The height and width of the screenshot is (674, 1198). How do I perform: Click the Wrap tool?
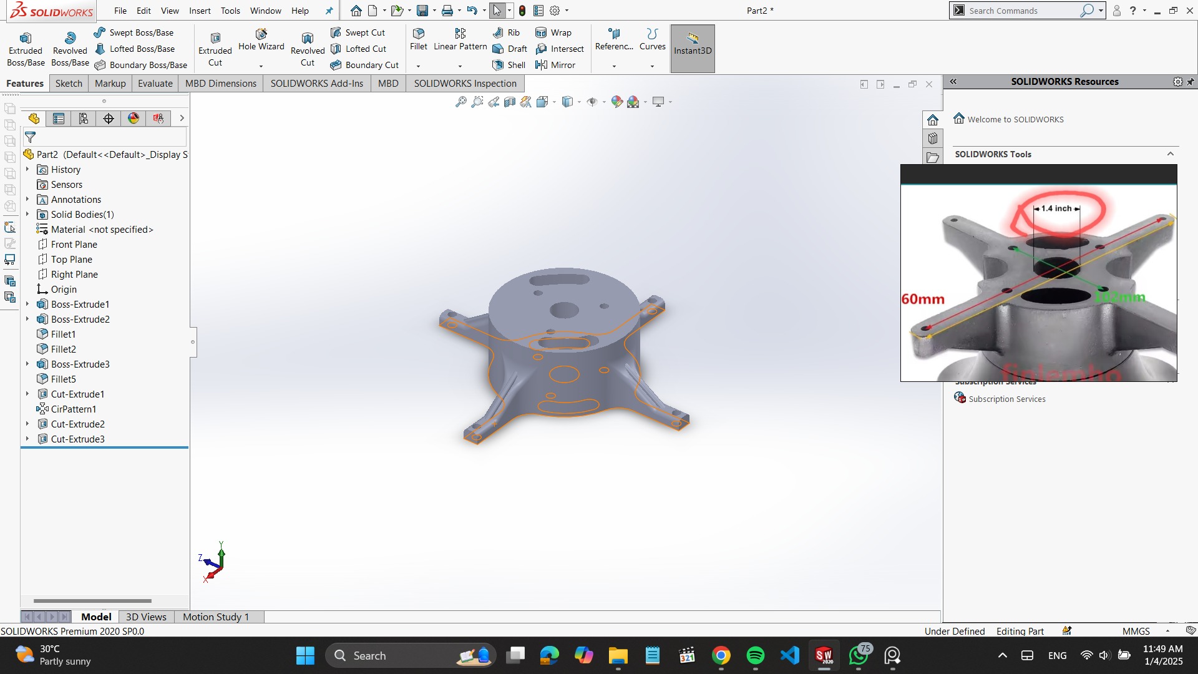coord(553,32)
